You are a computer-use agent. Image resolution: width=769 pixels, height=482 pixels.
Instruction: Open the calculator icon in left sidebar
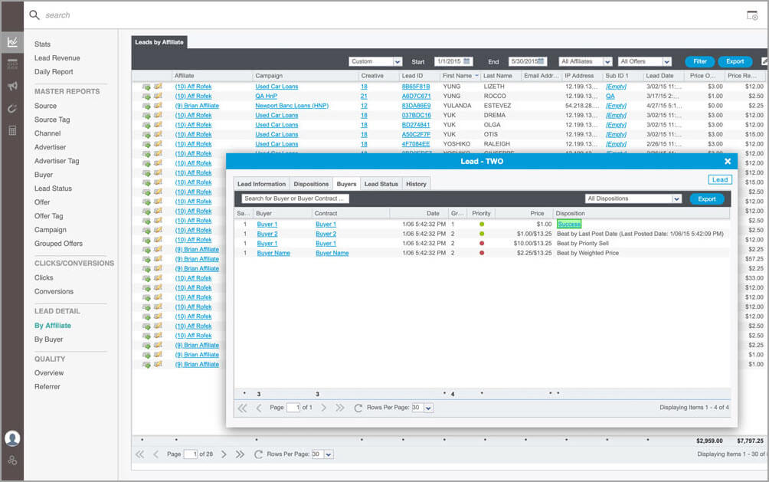point(11,131)
